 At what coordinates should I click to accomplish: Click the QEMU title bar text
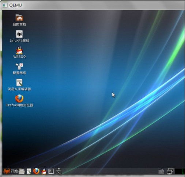[x=16, y=5]
